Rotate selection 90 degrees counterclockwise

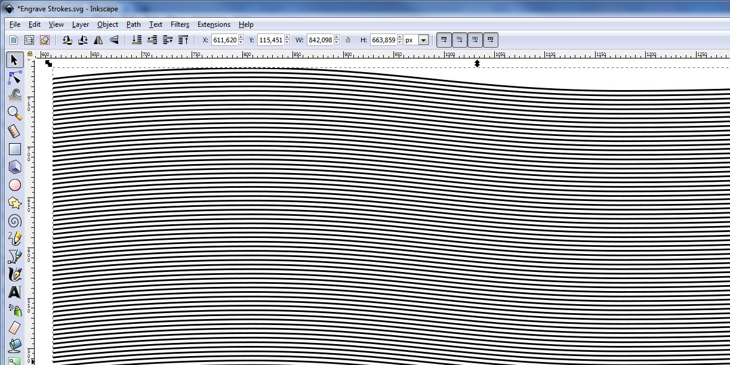66,40
